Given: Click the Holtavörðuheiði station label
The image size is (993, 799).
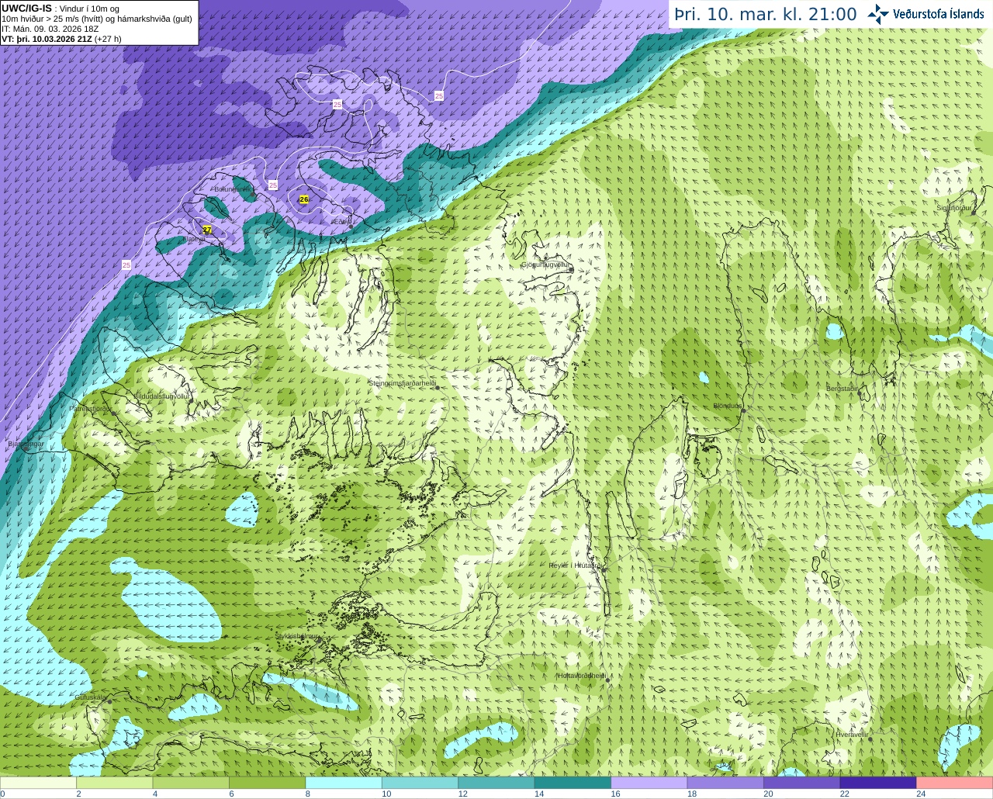Looking at the screenshot, I should click(x=581, y=676).
